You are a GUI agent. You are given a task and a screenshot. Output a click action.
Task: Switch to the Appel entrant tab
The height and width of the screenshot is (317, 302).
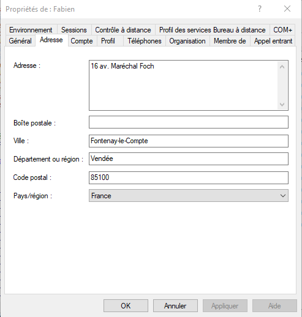[x=273, y=41]
